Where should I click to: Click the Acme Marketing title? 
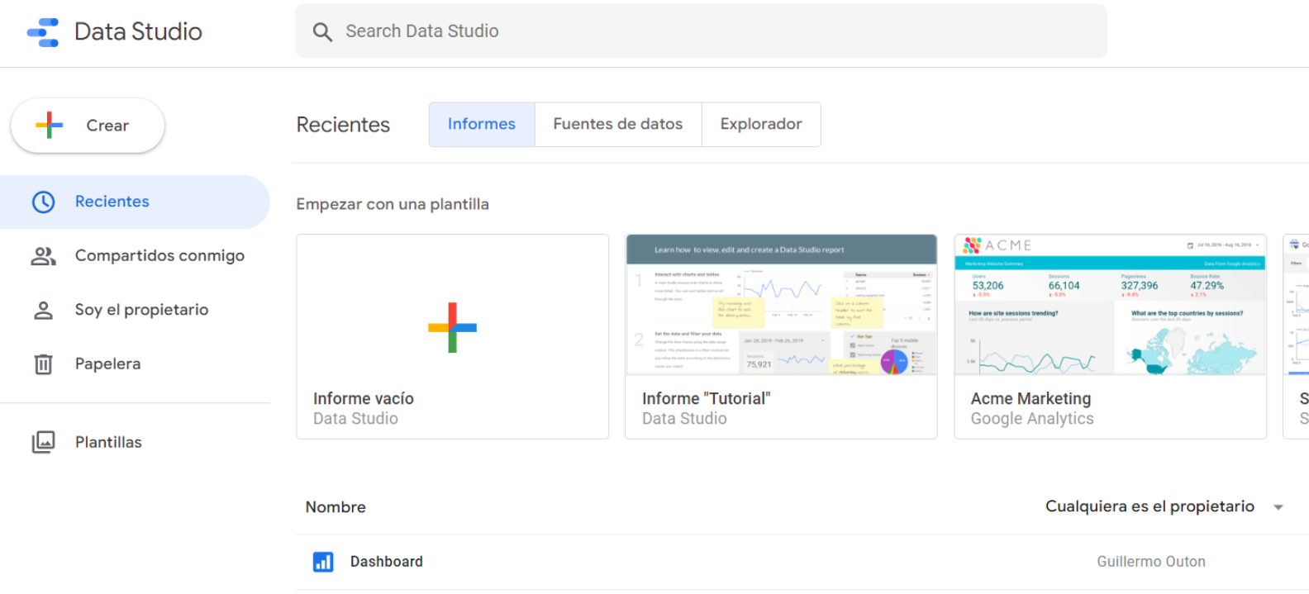click(x=1031, y=398)
